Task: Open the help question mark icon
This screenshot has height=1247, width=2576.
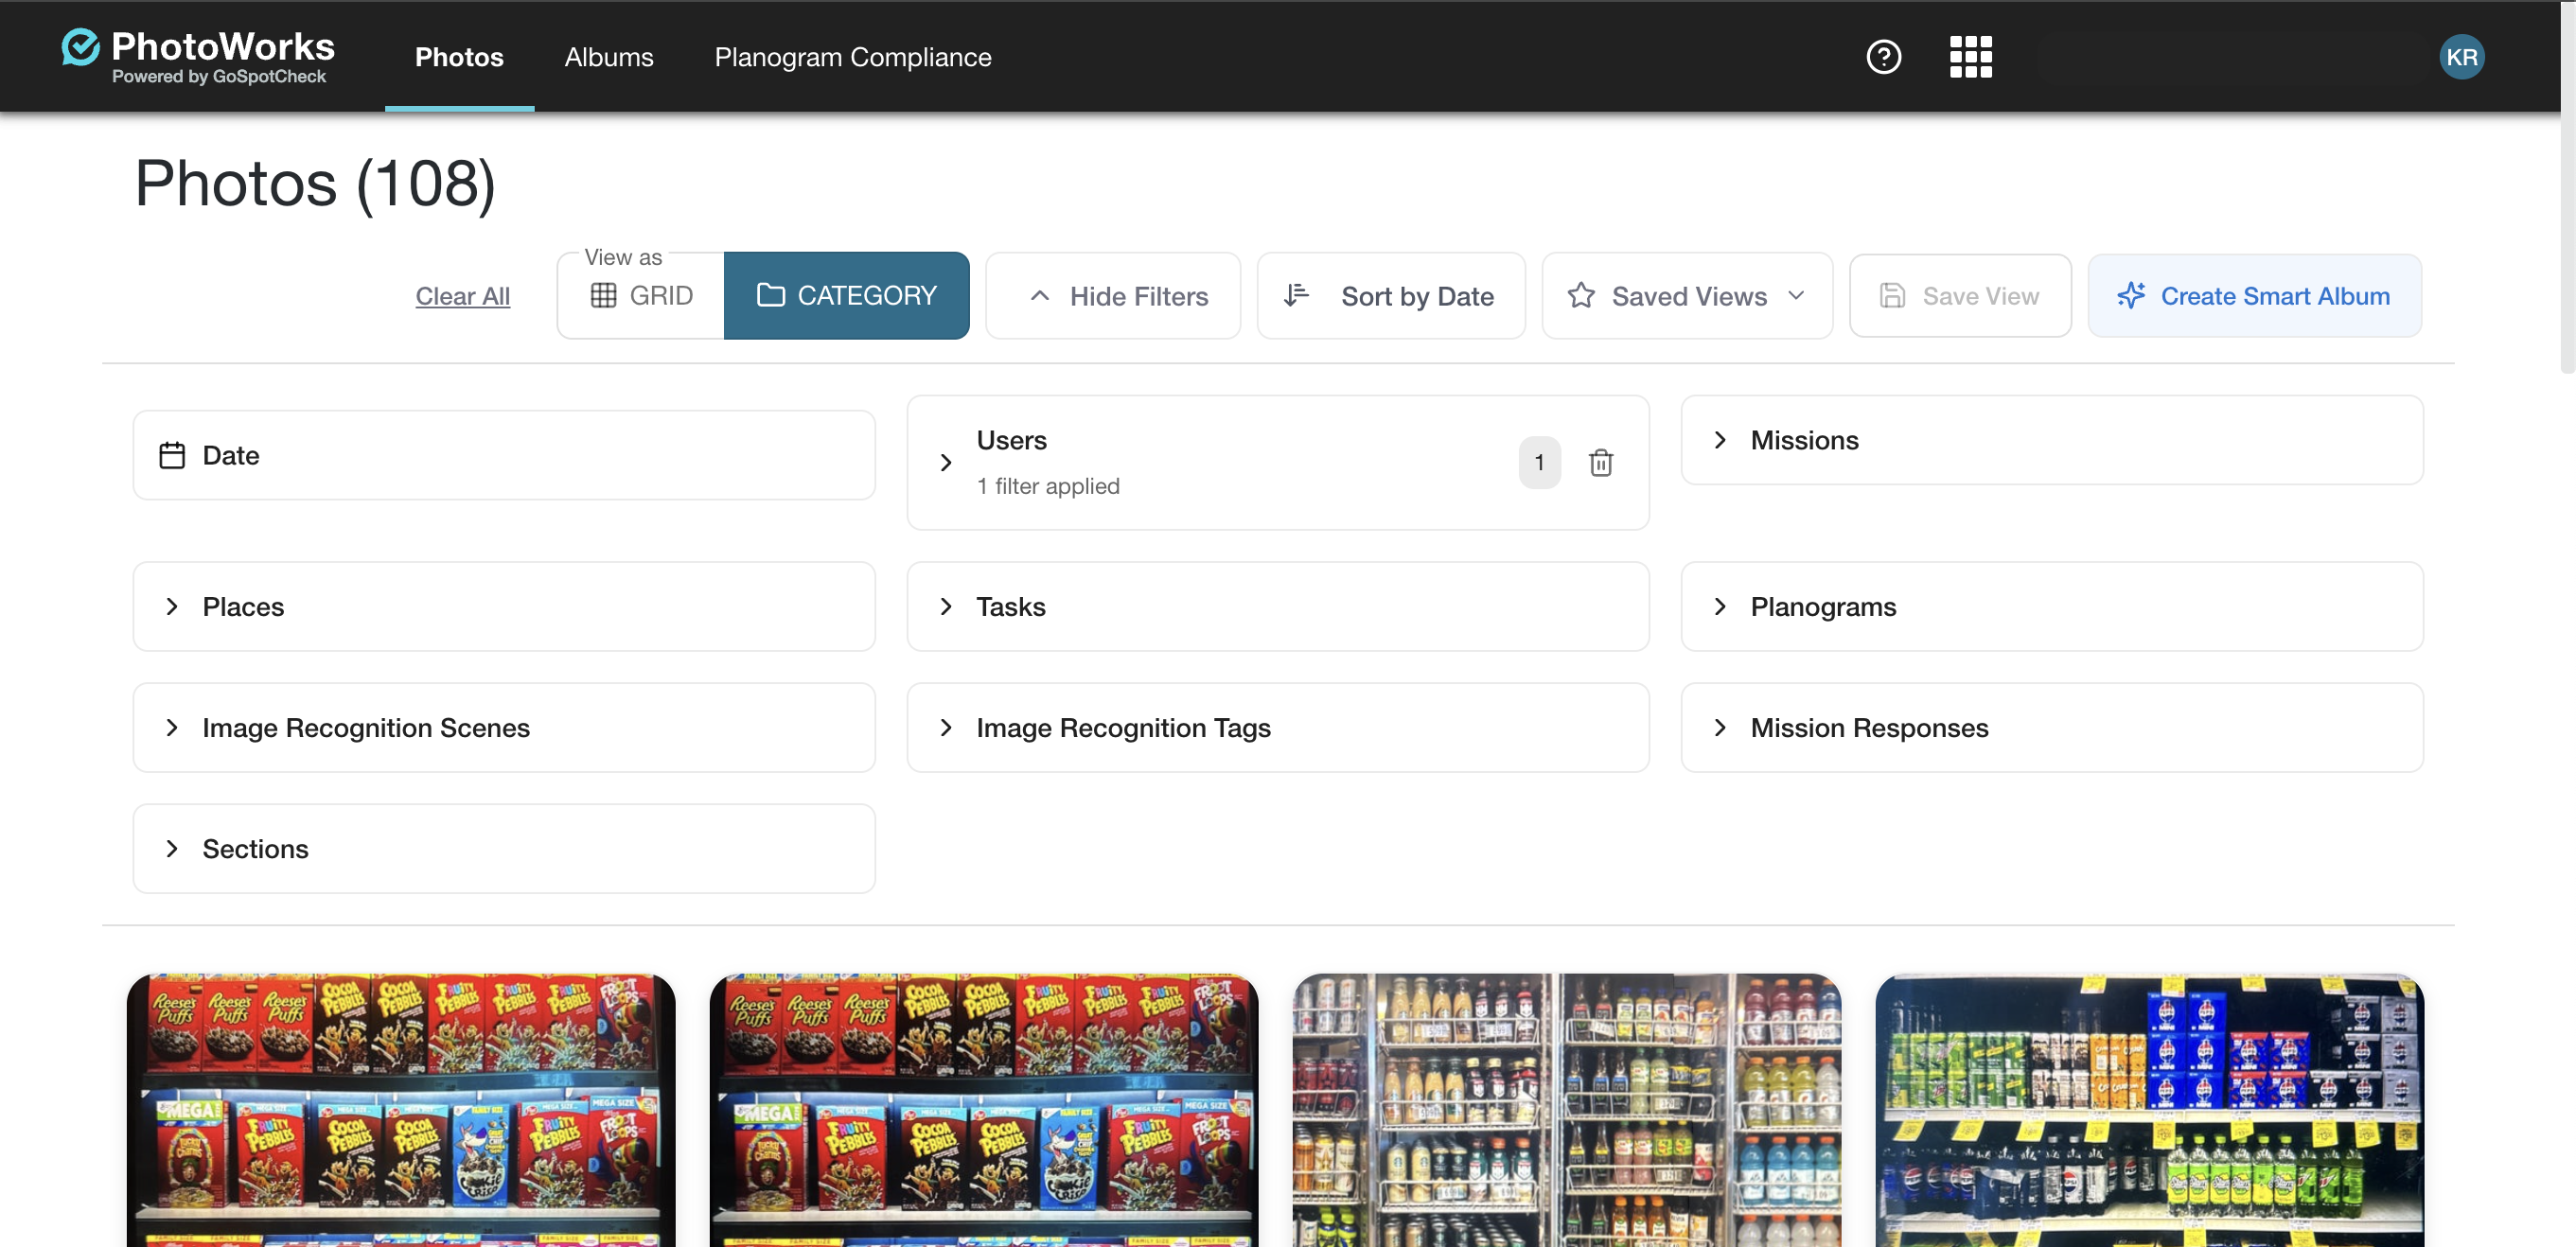Action: (1883, 57)
